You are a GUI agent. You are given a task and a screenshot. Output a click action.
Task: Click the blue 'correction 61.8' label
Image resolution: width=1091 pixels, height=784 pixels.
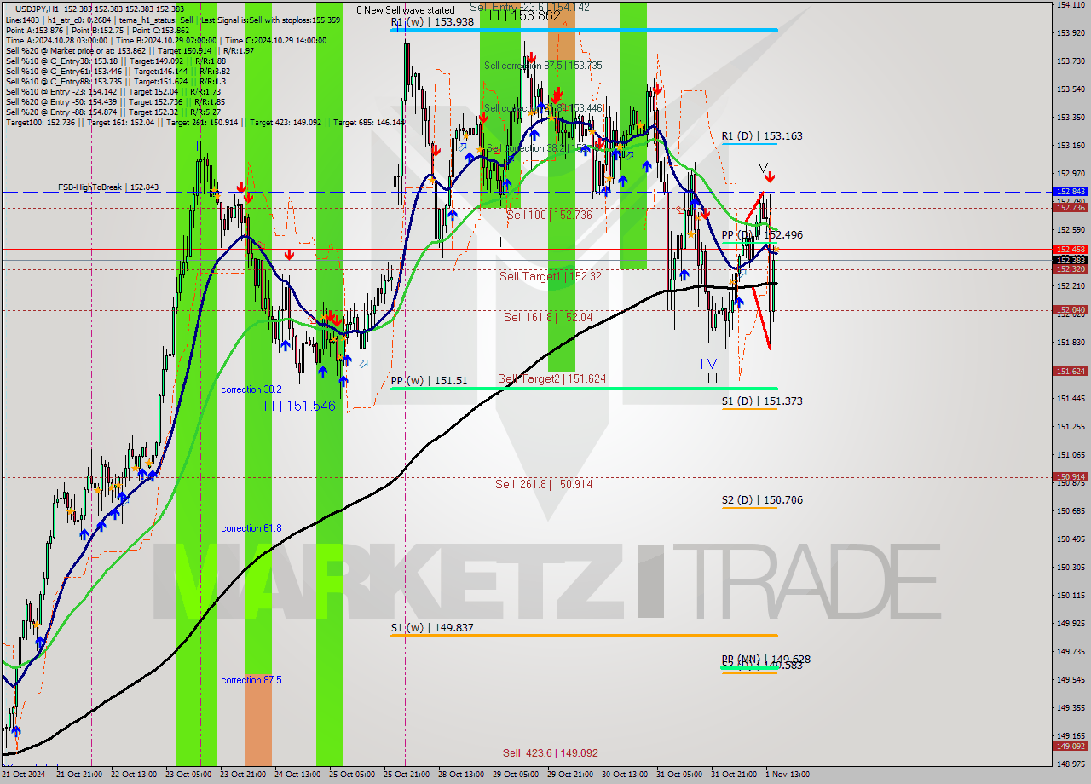(251, 528)
